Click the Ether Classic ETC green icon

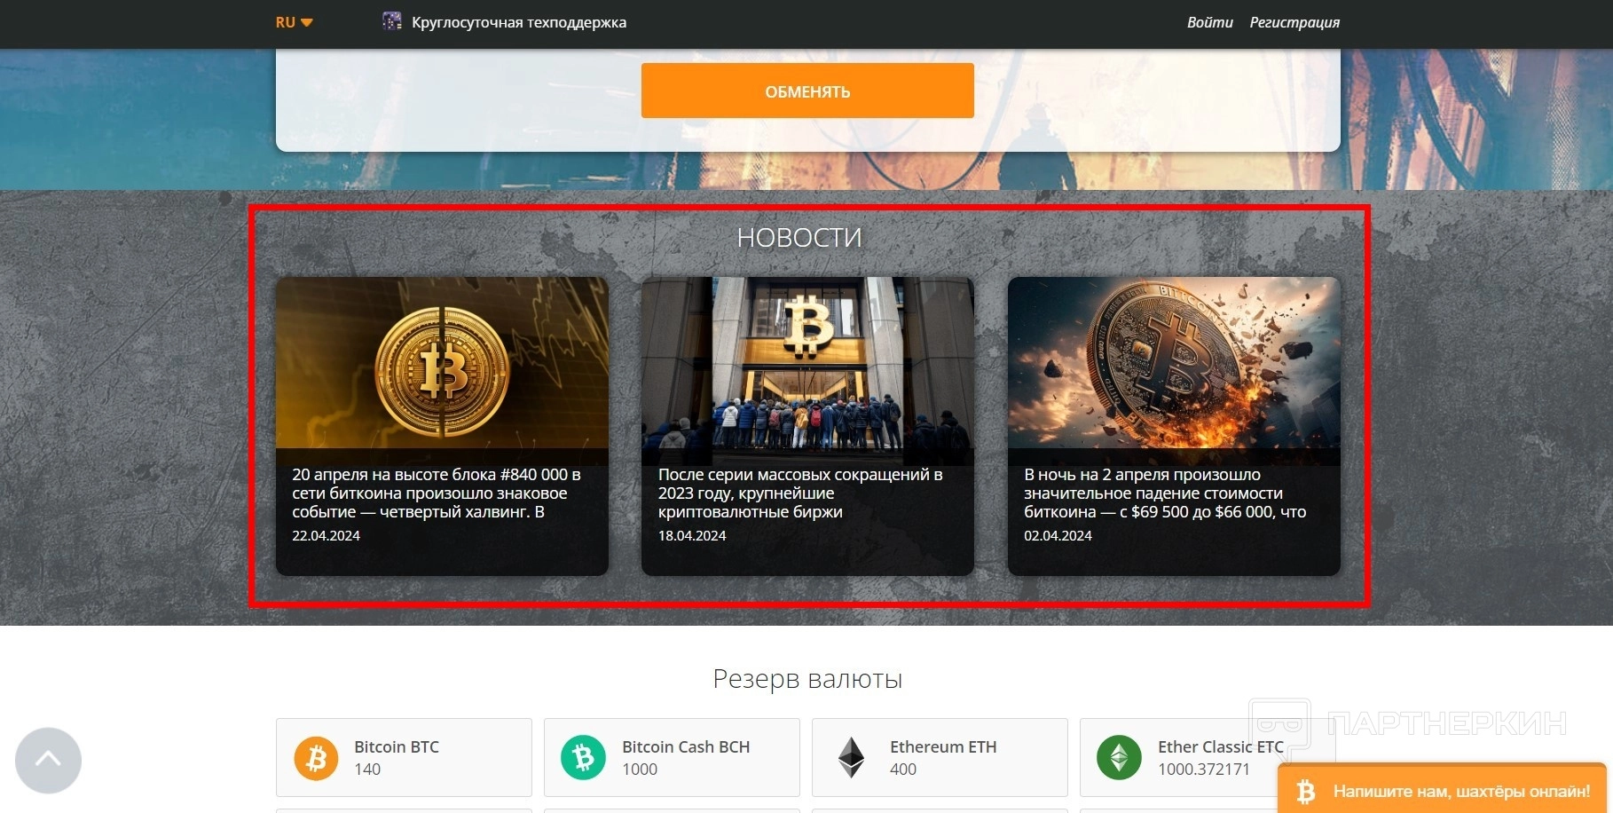pyautogui.click(x=1120, y=758)
